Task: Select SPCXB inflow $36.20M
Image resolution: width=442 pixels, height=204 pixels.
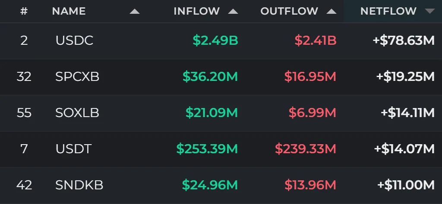Action: click(x=210, y=77)
